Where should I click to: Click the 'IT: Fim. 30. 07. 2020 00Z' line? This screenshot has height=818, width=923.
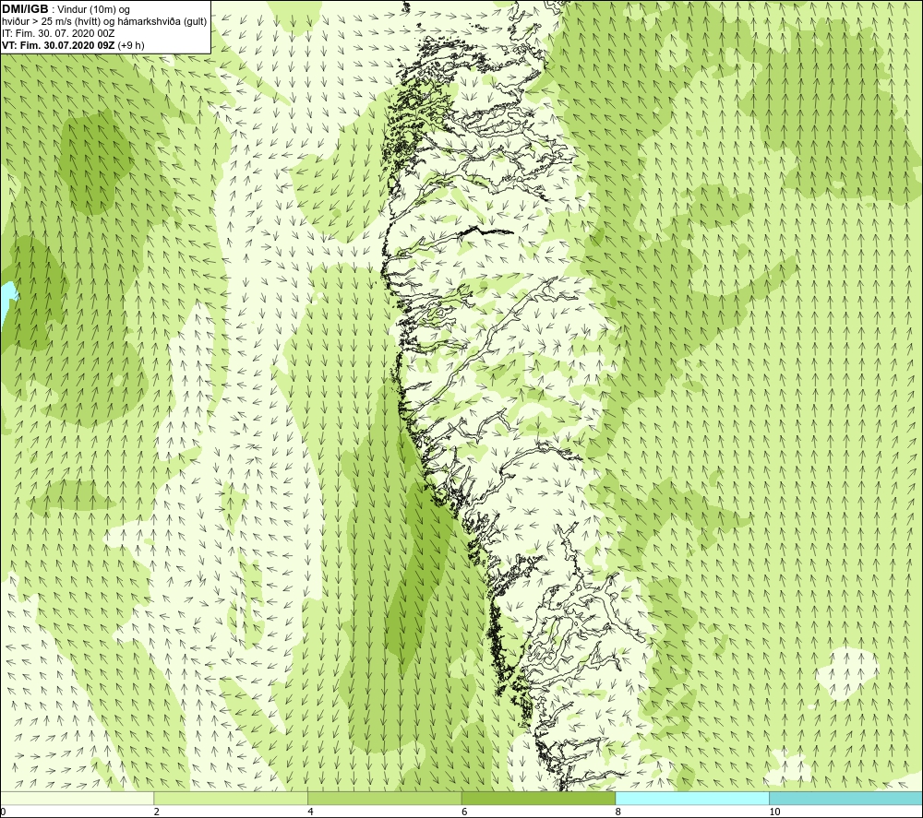58,33
